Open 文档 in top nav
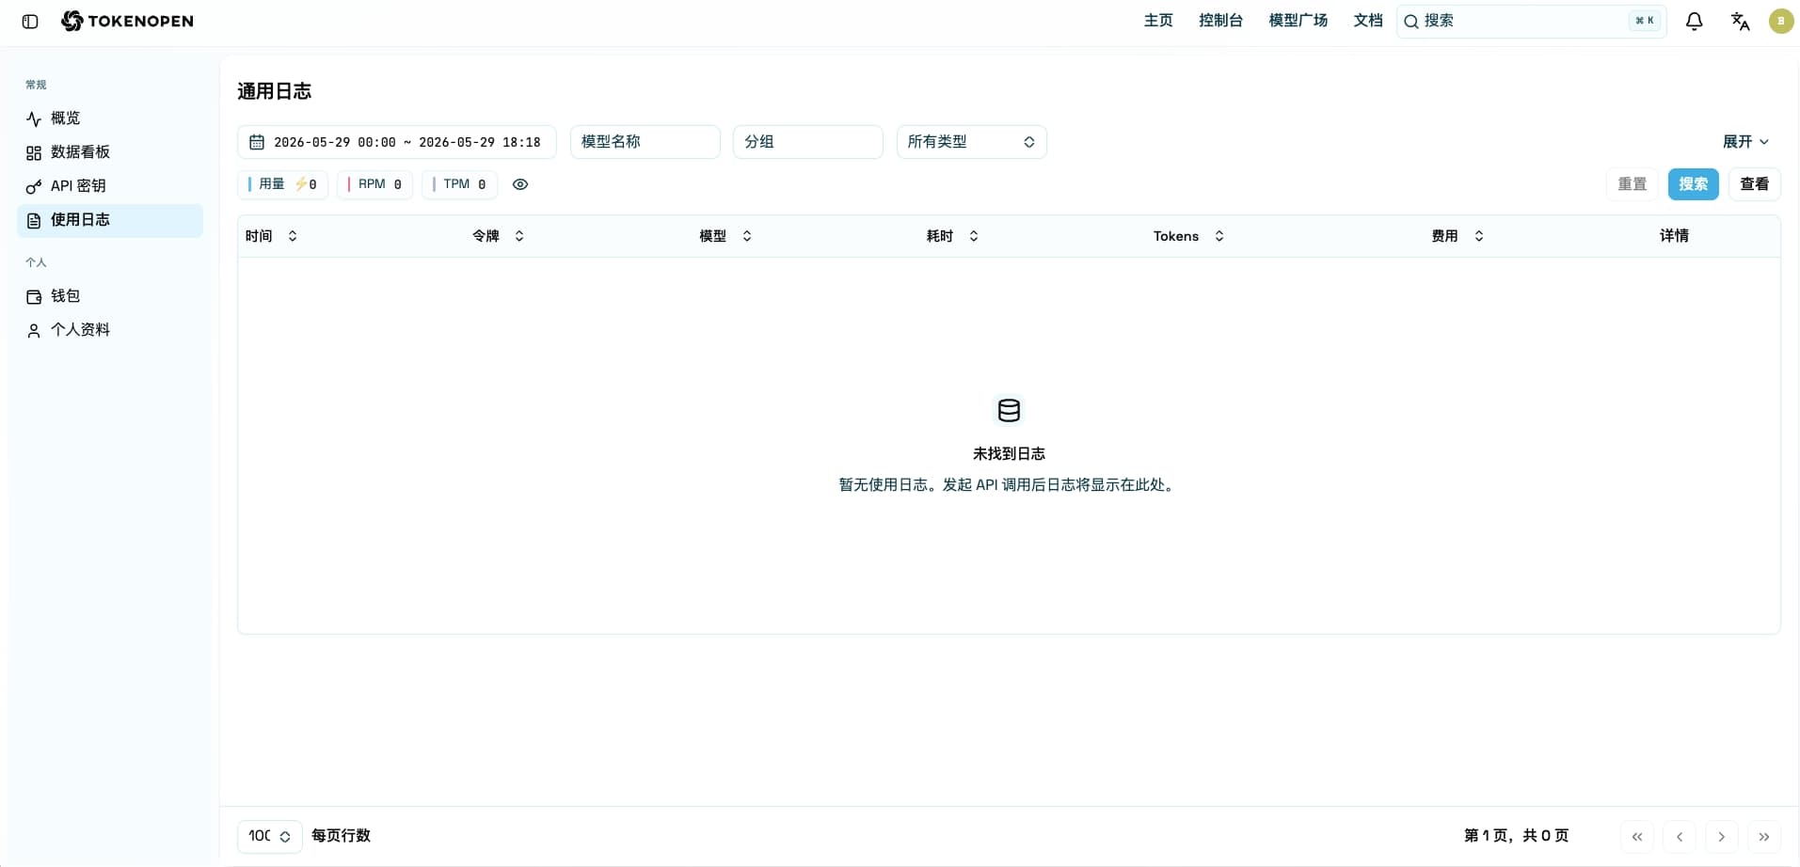This screenshot has width=1800, height=867. tap(1368, 21)
